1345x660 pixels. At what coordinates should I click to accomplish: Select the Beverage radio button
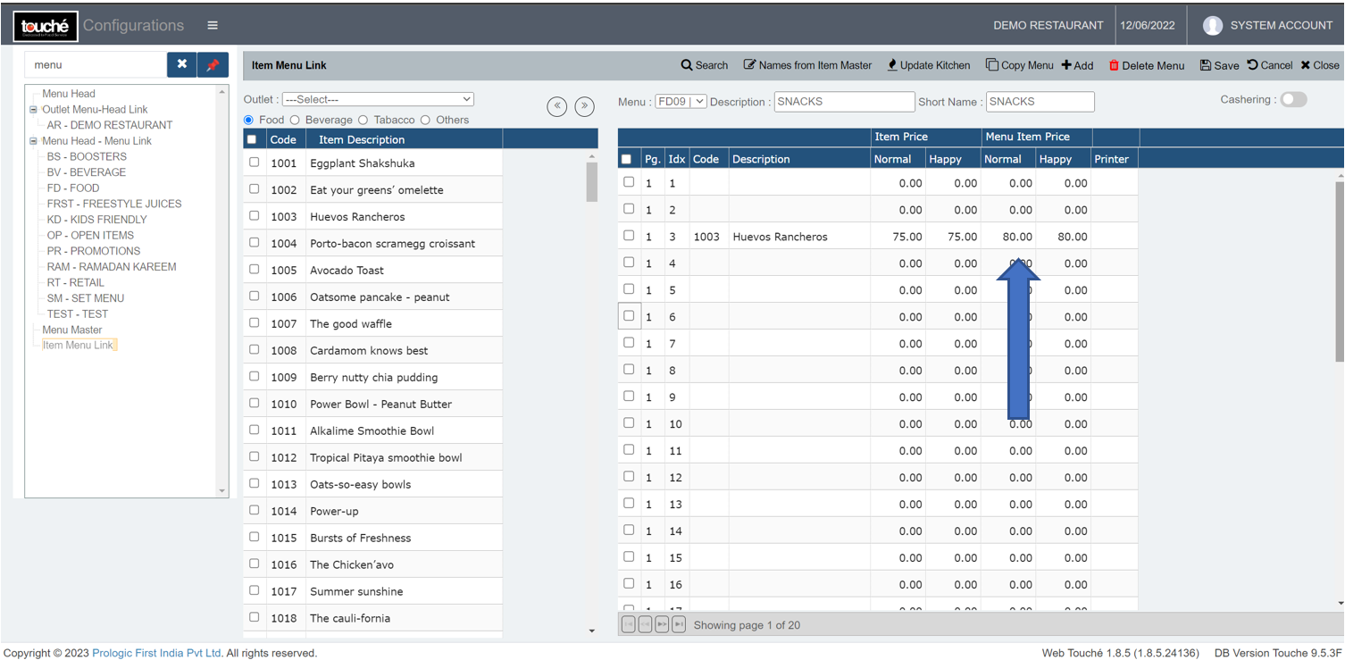(x=296, y=120)
